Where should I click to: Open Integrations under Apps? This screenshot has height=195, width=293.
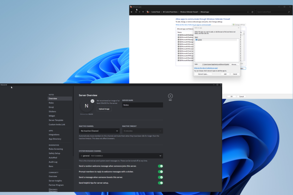54,135
